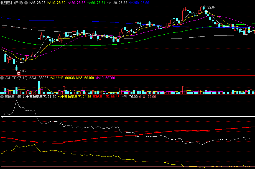Click the 32.04 high price marker

coord(211,7)
